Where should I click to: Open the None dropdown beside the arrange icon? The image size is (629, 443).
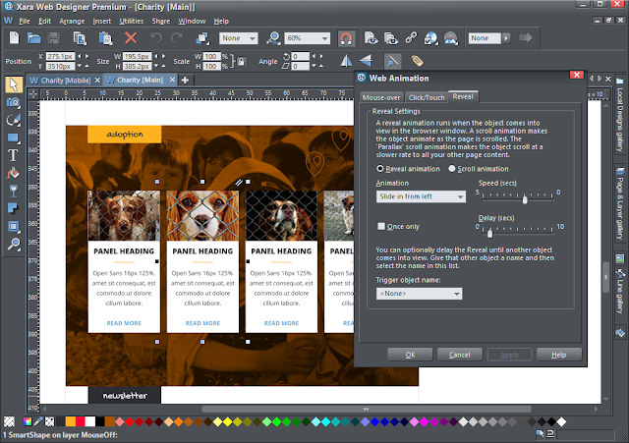point(238,38)
